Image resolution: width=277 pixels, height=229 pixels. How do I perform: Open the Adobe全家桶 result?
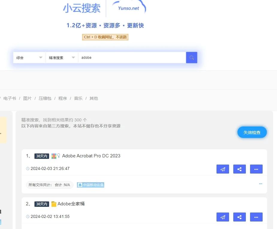[71, 204]
